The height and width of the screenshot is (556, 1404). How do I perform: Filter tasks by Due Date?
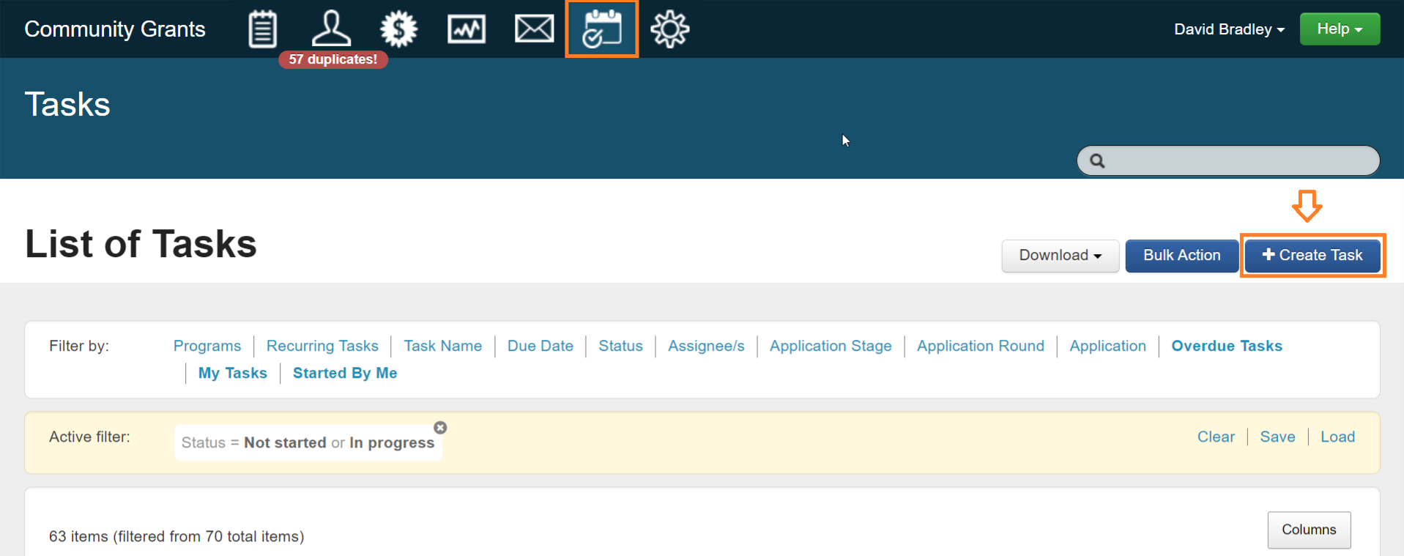[x=540, y=346]
